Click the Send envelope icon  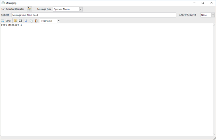pyautogui.click(x=3, y=21)
